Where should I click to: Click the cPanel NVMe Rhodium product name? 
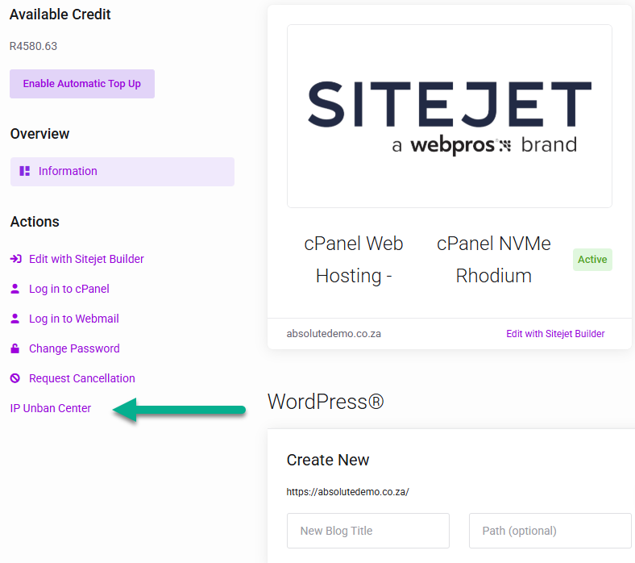click(494, 260)
